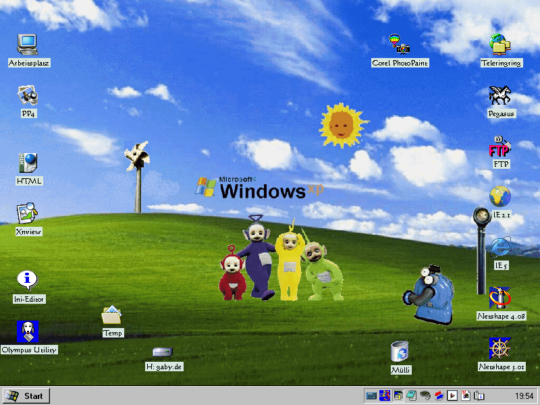
Task: Open the Arbeitsplatz desktop icon
Action: pyautogui.click(x=28, y=45)
